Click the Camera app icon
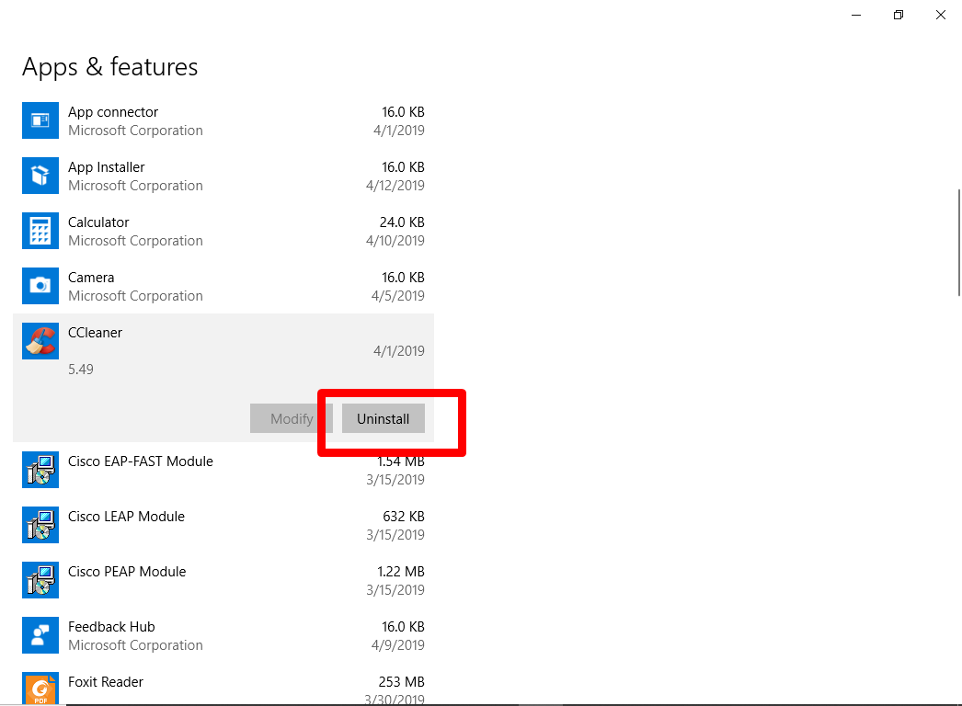 pyautogui.click(x=40, y=286)
